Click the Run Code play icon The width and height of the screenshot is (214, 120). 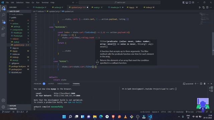tap(200, 7)
